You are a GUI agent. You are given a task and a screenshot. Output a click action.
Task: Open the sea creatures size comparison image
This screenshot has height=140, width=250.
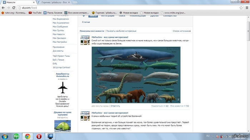(136, 75)
